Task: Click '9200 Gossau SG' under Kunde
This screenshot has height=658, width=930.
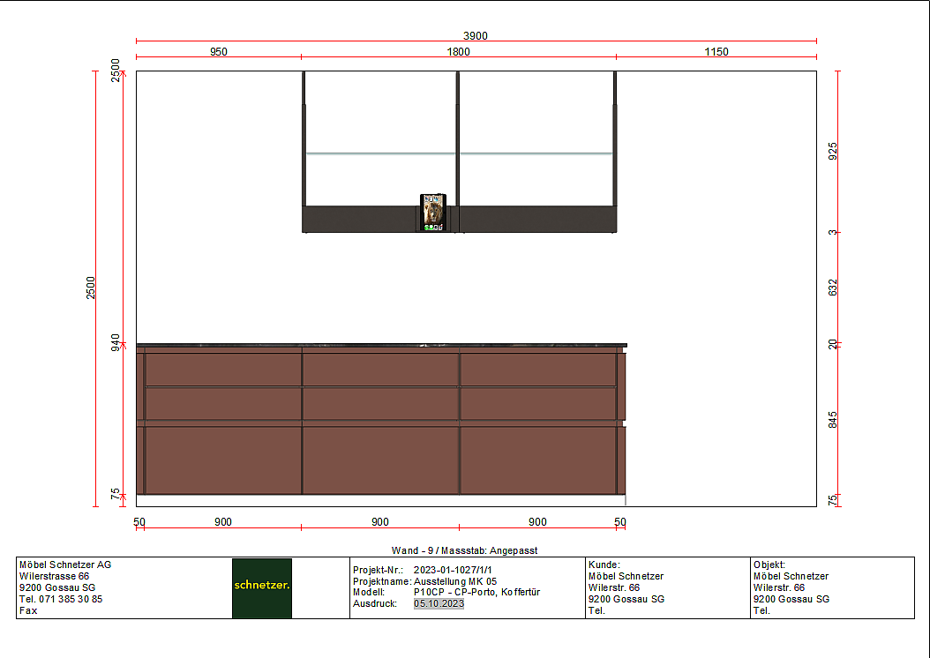Action: [626, 599]
